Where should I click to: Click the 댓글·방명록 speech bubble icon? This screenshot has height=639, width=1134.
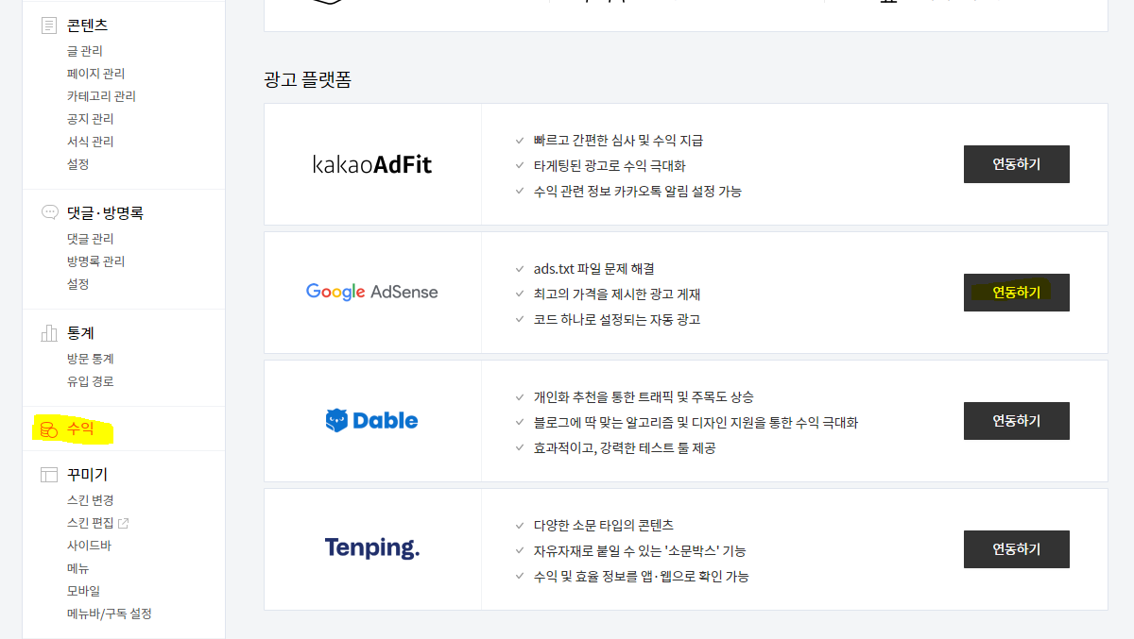[x=49, y=212]
